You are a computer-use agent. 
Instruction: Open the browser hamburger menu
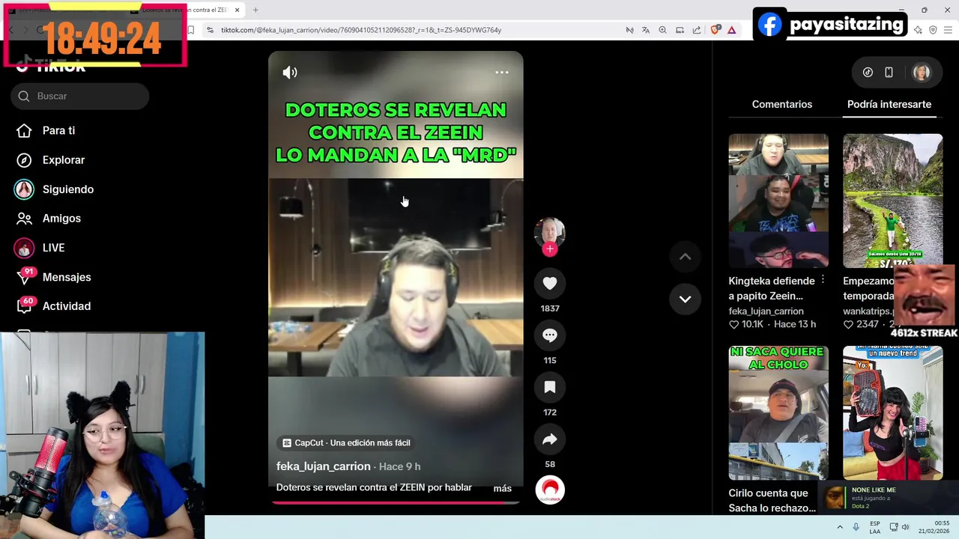(948, 30)
